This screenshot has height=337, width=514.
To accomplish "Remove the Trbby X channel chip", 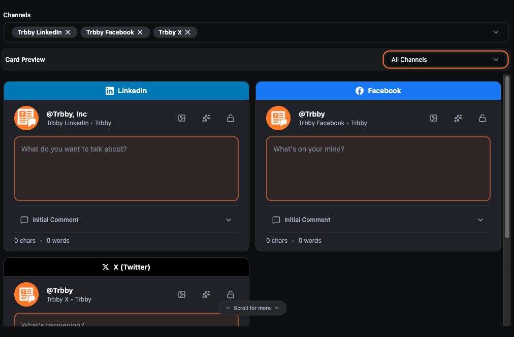I will pos(187,32).
